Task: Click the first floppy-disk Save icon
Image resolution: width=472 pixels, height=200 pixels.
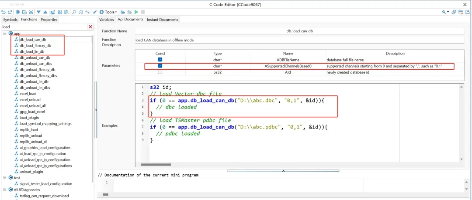Action: [59, 12]
